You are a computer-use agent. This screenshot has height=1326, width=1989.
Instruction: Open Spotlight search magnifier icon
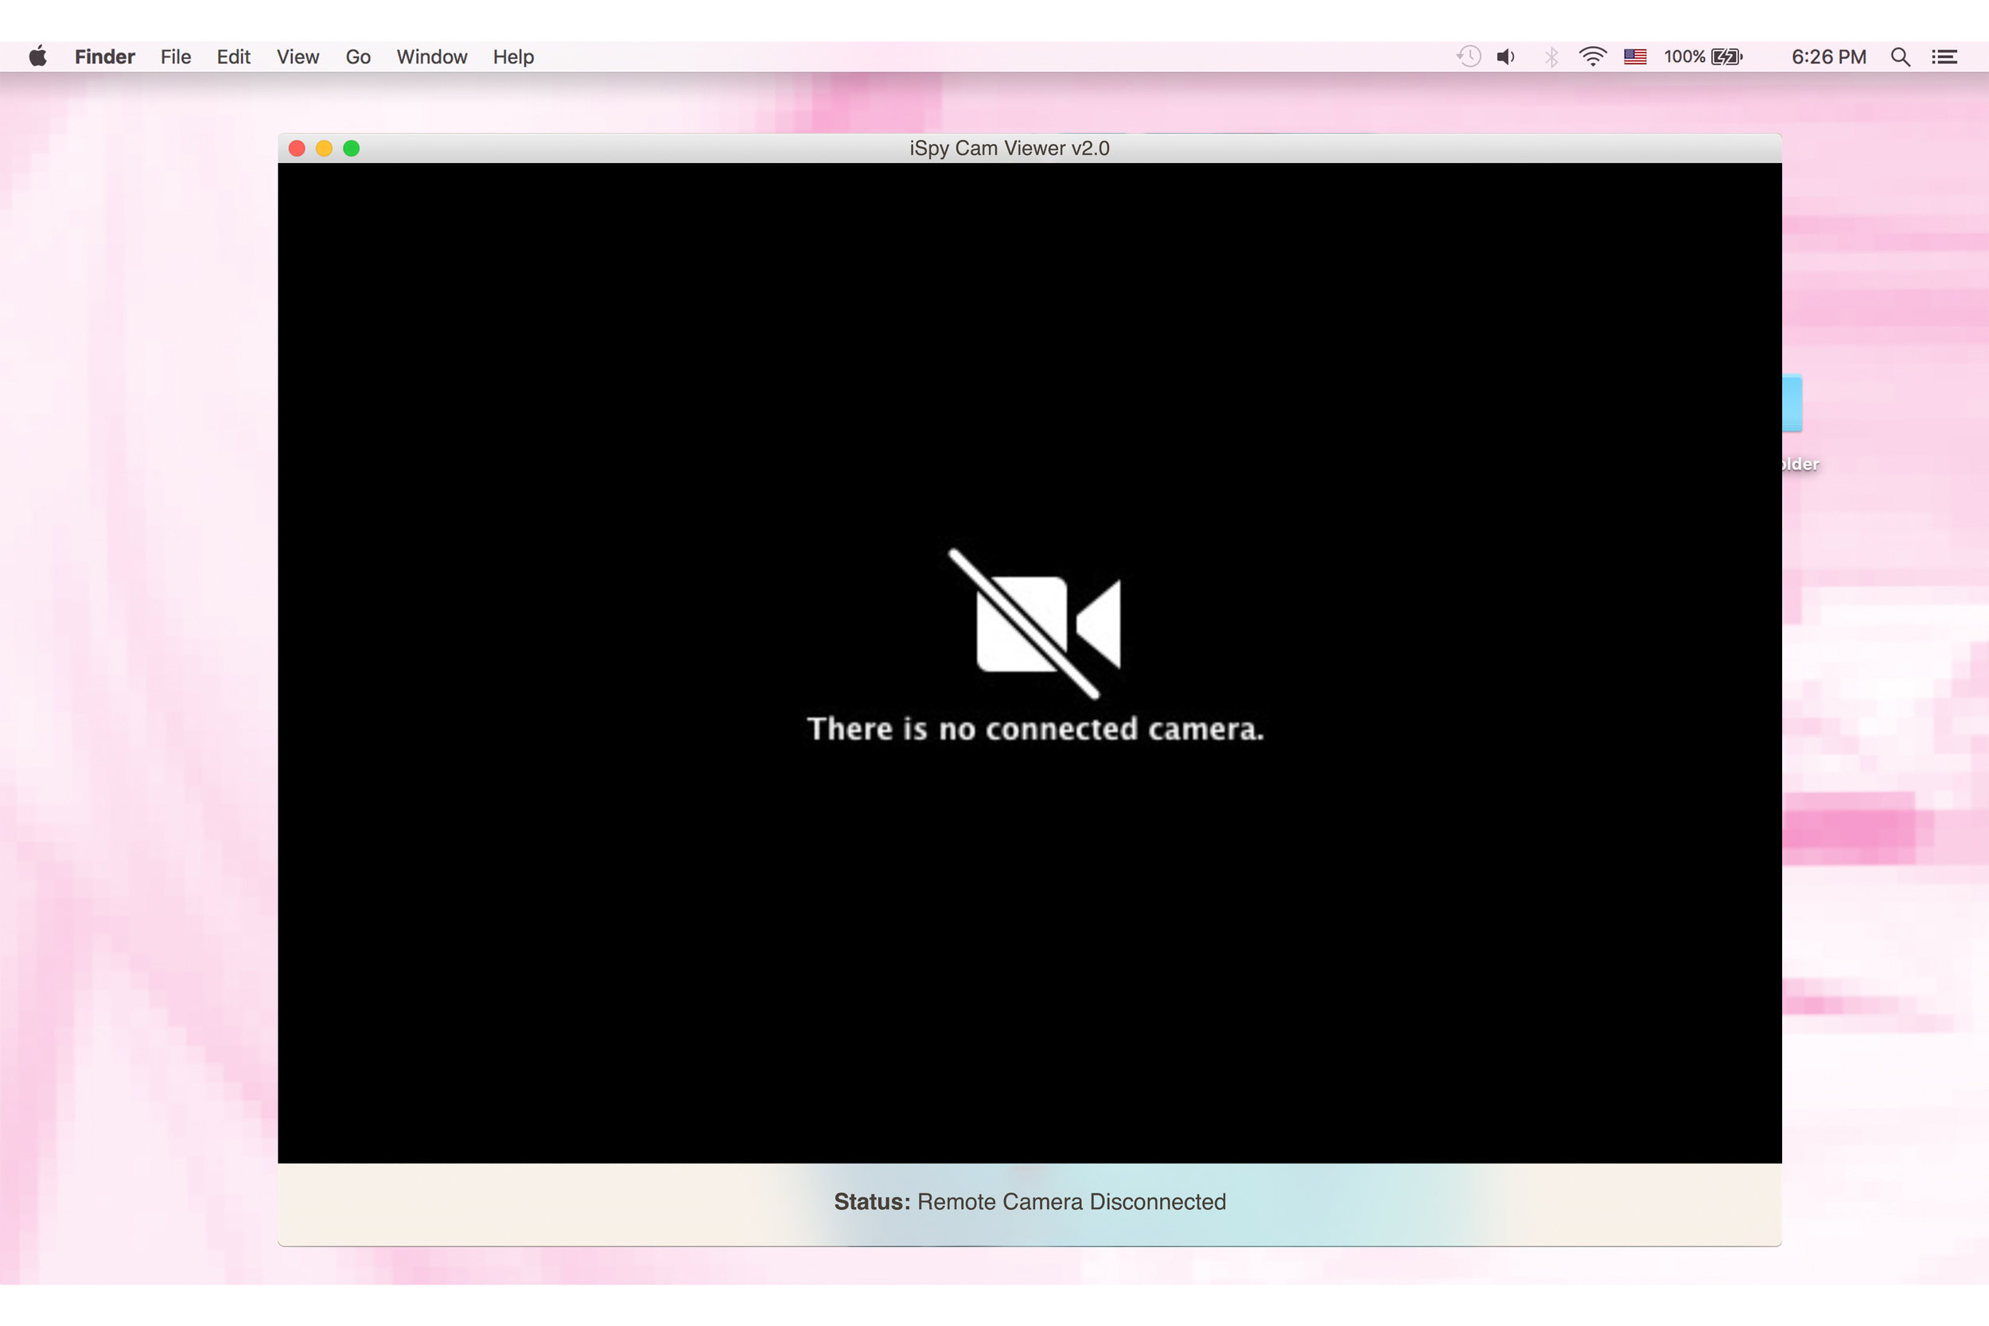[x=1900, y=56]
